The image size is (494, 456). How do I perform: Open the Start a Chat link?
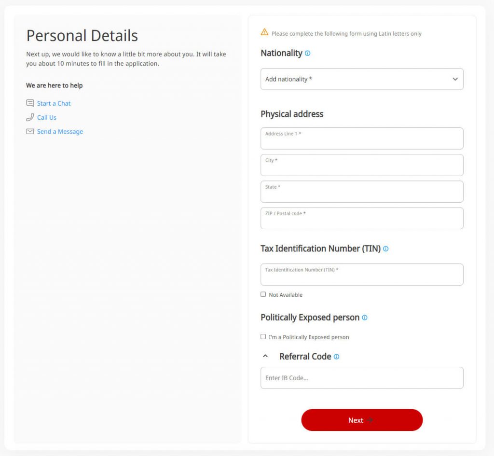[x=54, y=103]
